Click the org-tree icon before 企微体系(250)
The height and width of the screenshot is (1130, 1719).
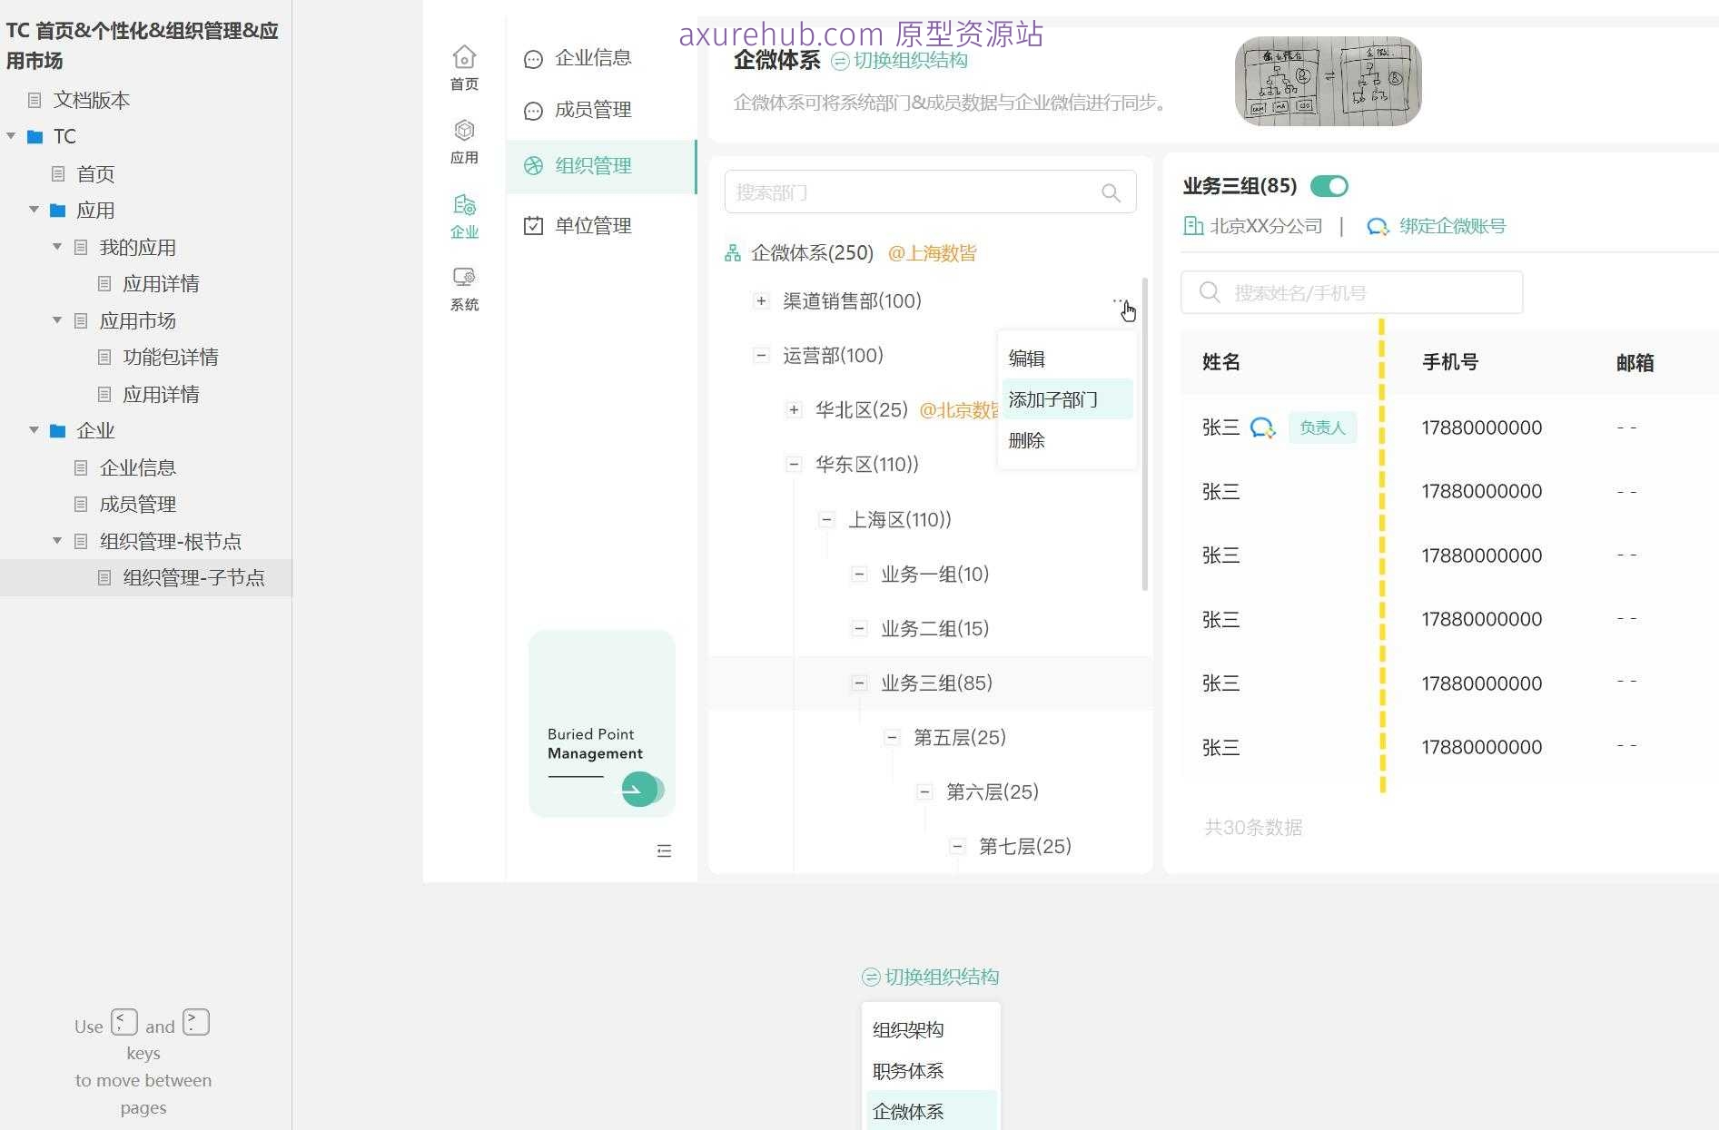733,252
